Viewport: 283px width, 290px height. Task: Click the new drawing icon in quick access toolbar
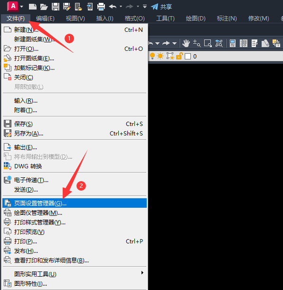33,7
